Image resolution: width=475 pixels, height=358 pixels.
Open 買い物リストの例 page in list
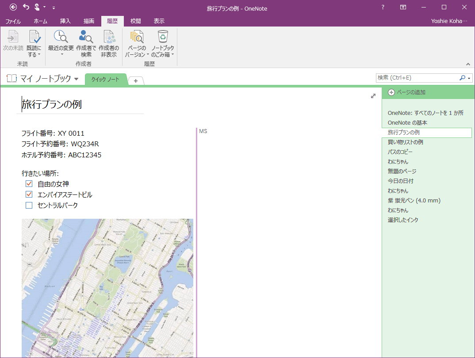[405, 142]
